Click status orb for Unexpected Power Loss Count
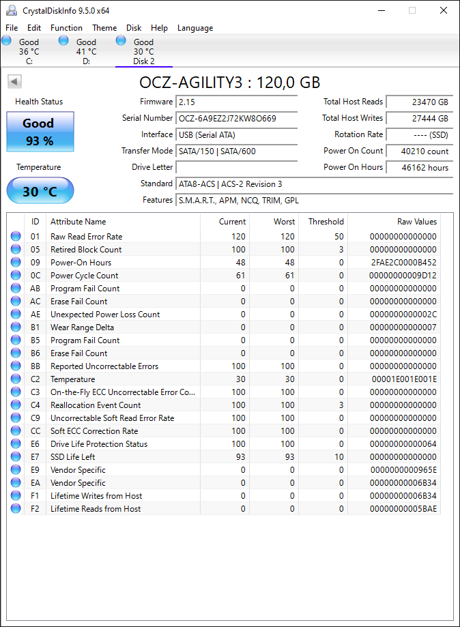This screenshot has width=460, height=627. (x=16, y=314)
